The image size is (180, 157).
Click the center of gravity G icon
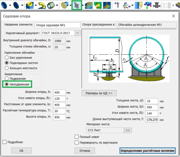click(x=117, y=5)
